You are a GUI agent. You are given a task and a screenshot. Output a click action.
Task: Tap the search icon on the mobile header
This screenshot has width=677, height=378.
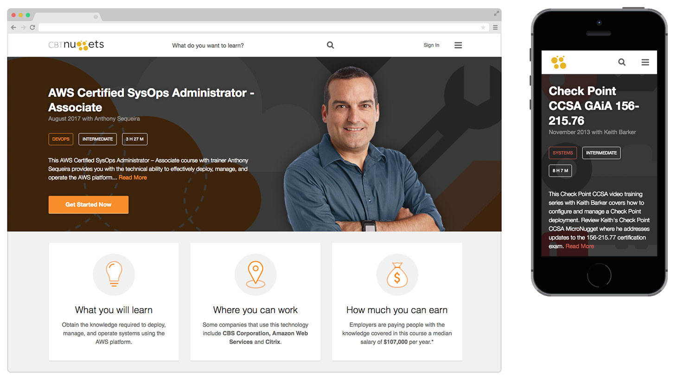pos(622,62)
